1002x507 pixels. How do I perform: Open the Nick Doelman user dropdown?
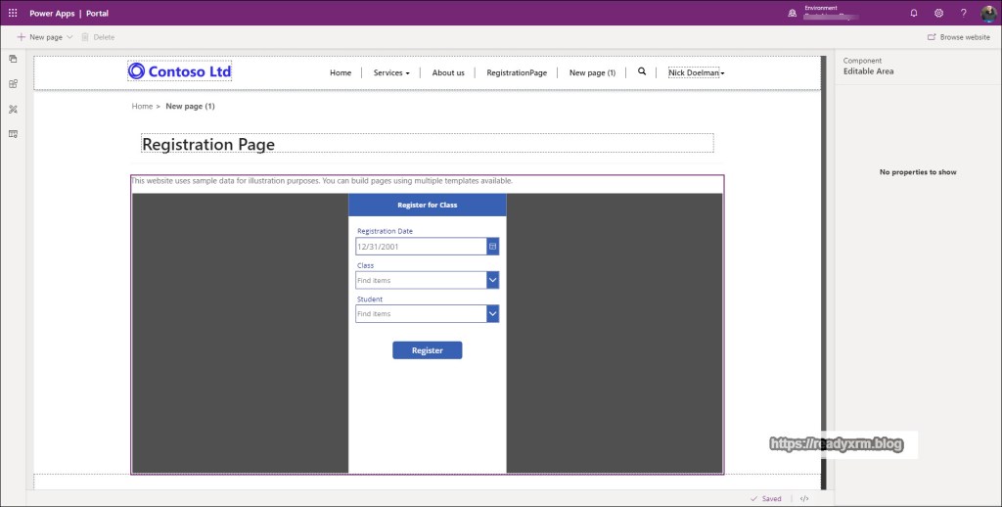coord(696,72)
